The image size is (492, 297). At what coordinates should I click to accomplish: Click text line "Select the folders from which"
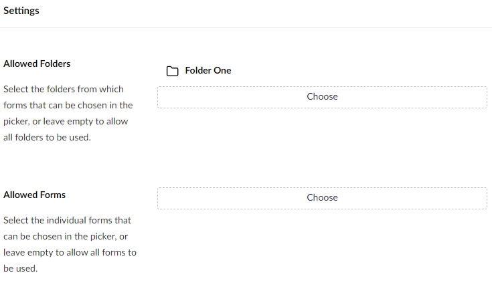click(x=64, y=89)
